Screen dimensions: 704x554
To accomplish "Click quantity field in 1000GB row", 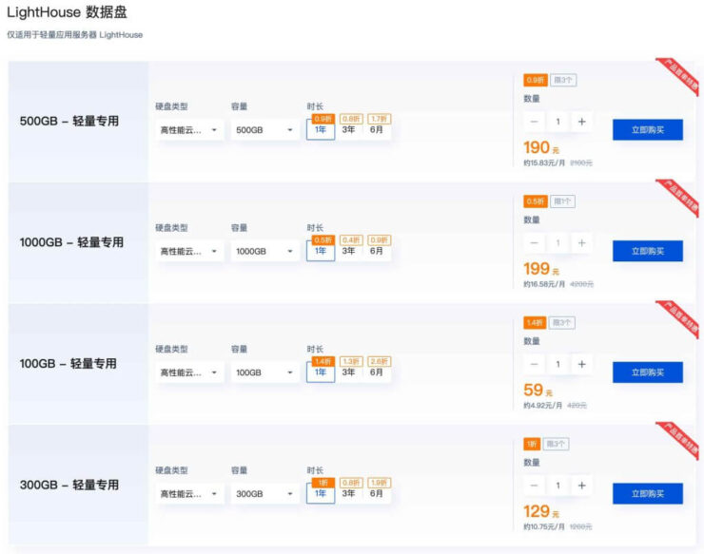I will click(558, 242).
